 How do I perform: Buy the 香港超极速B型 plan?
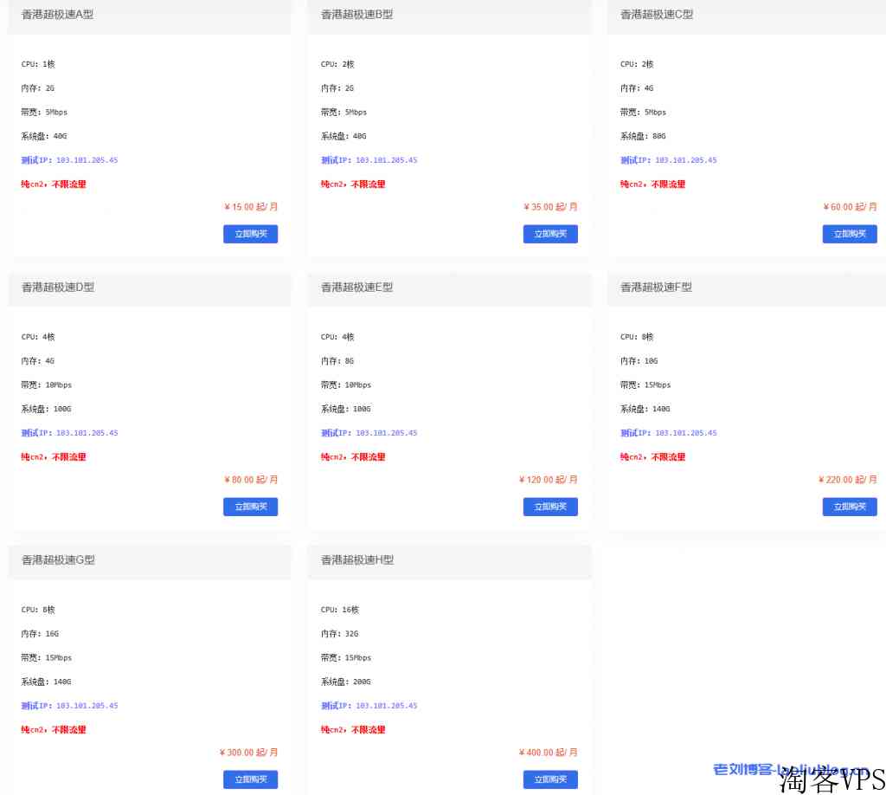coord(549,234)
